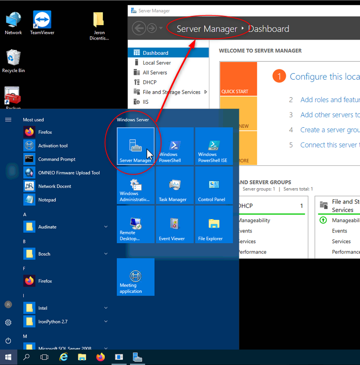The width and height of the screenshot is (360, 365).
Task: Open the Control Panel tile
Action: 213,186
